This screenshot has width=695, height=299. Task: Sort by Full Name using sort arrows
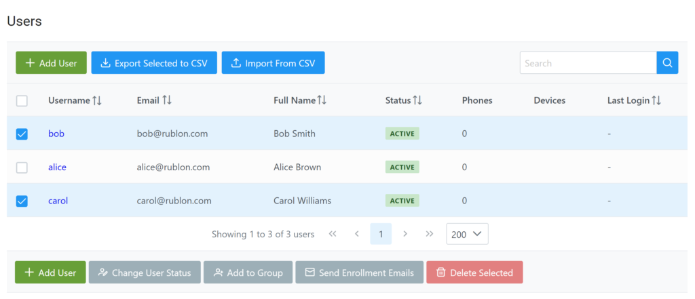tap(322, 100)
